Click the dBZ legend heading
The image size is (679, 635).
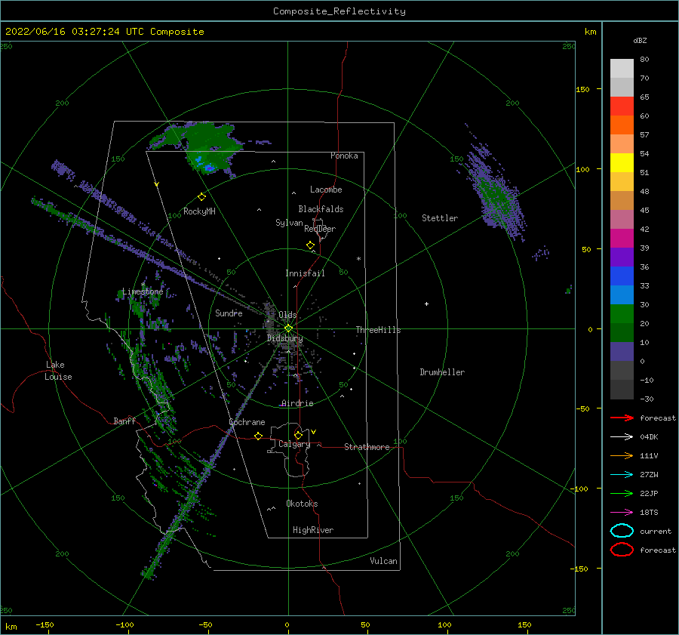tap(640, 40)
